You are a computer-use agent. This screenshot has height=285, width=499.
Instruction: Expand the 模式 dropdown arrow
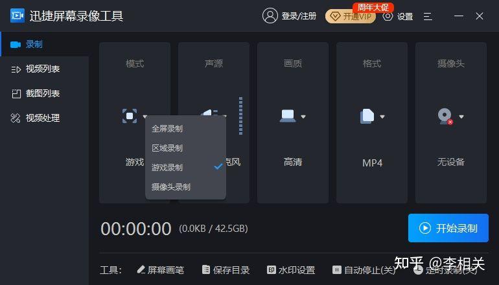[x=145, y=117]
